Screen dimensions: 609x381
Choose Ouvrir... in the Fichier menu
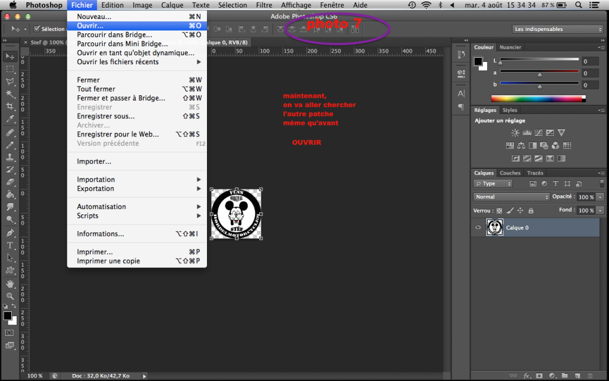click(x=137, y=26)
